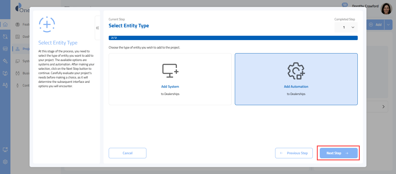This screenshot has width=396, height=174.
Task: Go back with Previous Step button
Action: 294,153
